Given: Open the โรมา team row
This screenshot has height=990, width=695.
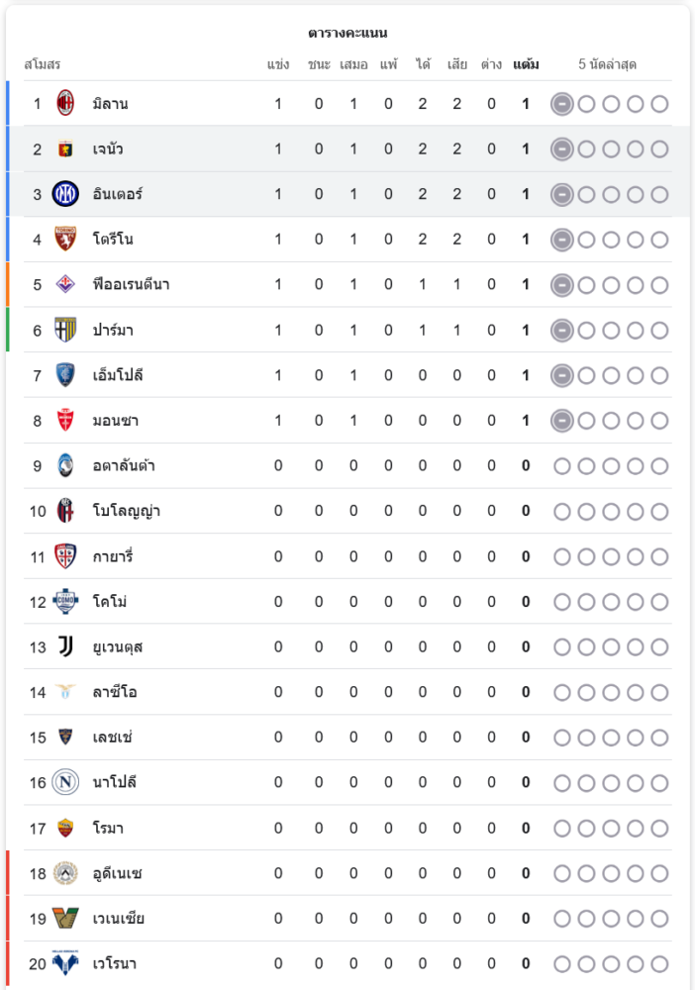Looking at the screenshot, I should tap(108, 828).
